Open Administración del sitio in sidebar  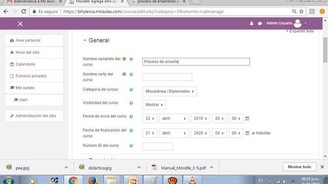point(34,116)
